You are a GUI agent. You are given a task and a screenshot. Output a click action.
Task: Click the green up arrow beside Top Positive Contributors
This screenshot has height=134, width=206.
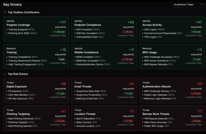coord(5,12)
